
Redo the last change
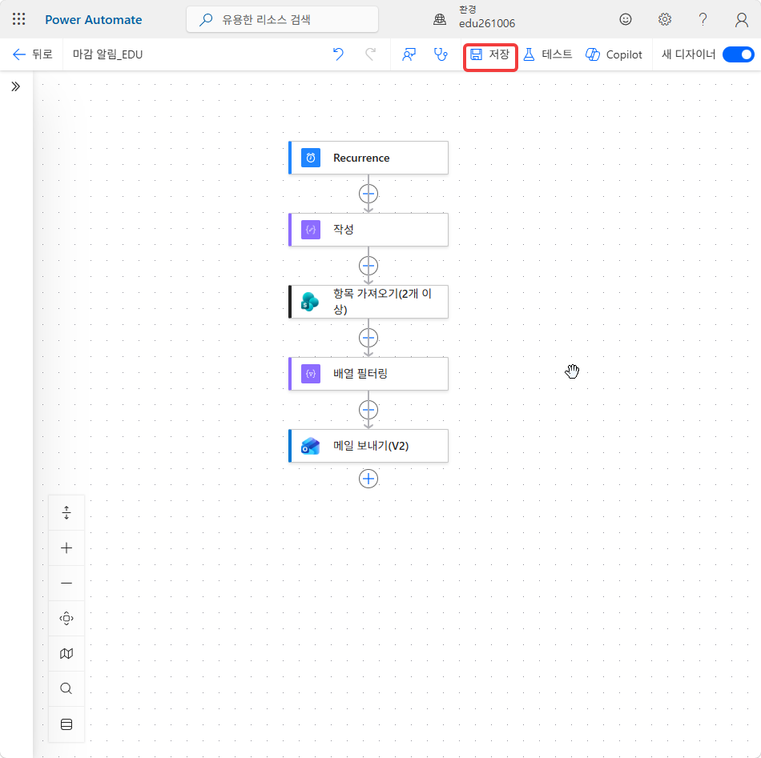pyautogui.click(x=370, y=54)
